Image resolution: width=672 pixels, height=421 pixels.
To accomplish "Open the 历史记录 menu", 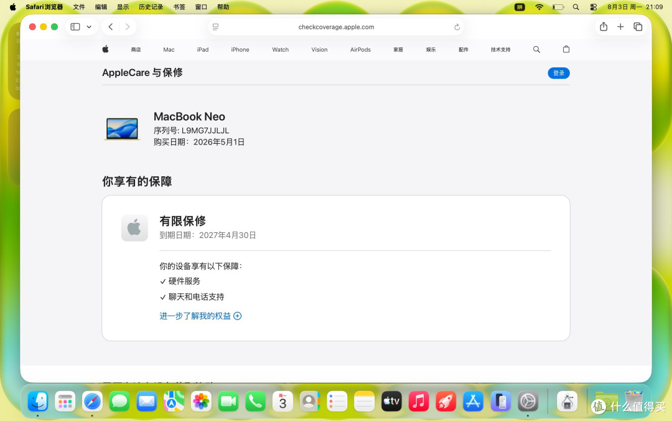I will 151,7.
